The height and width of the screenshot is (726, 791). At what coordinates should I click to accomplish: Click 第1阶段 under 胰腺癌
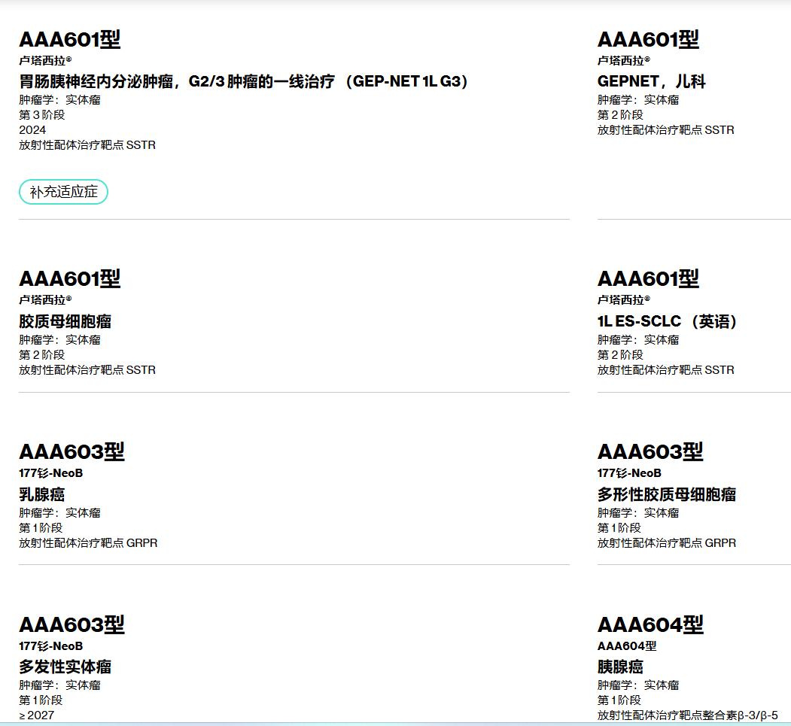coord(619,700)
